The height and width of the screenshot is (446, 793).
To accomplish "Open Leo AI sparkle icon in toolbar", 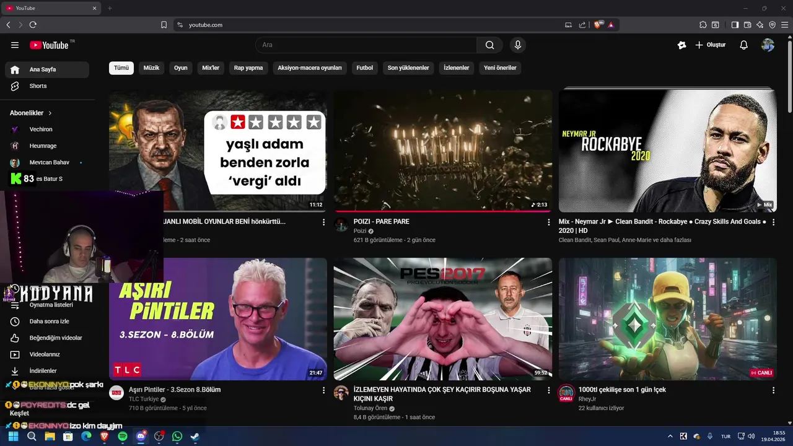I will (760, 25).
